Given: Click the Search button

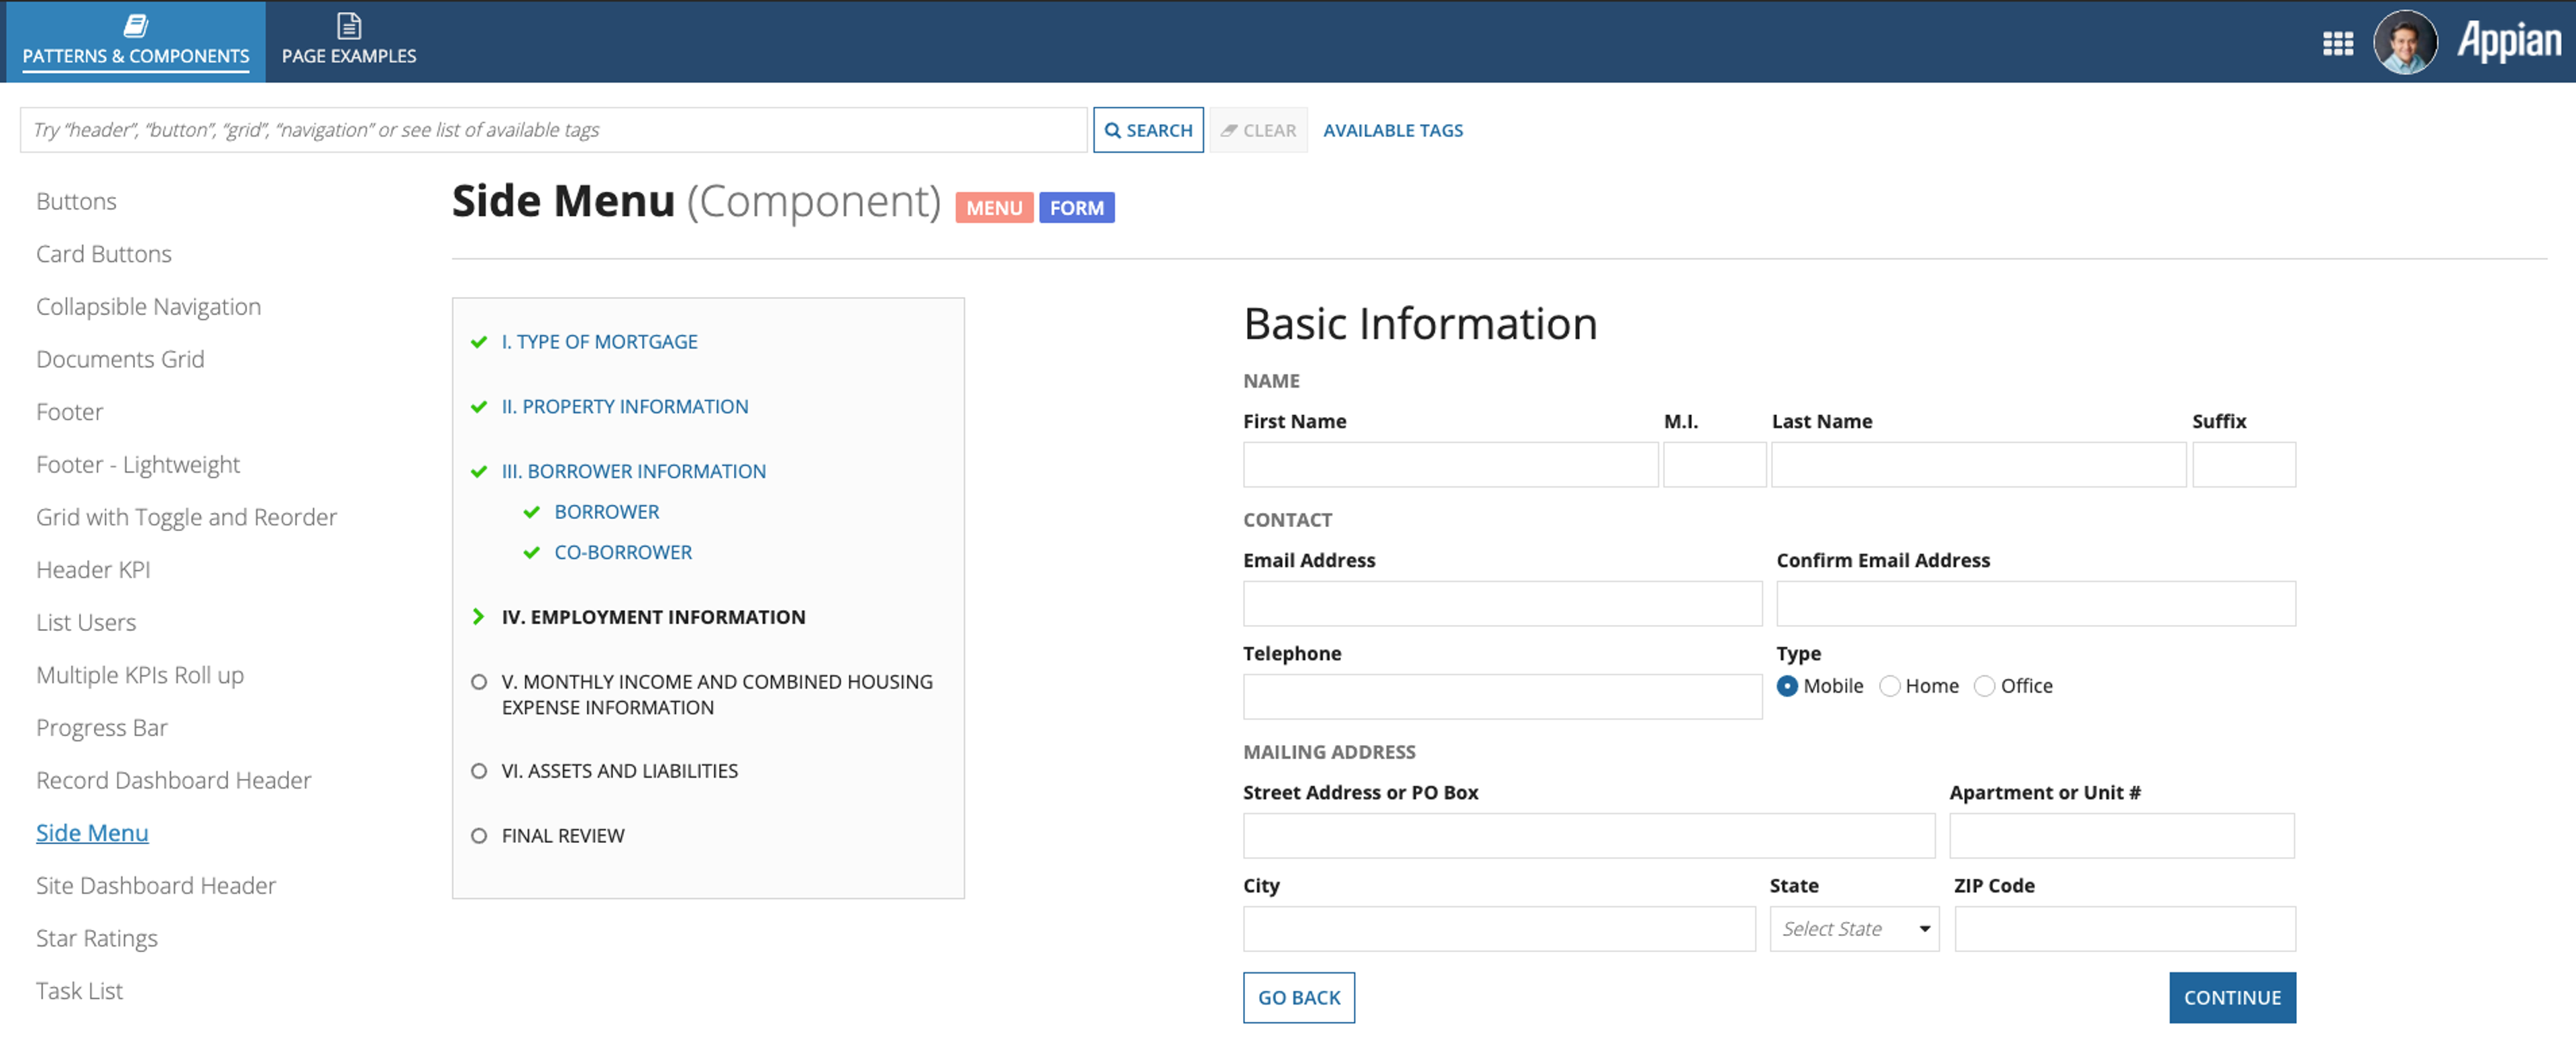Looking at the screenshot, I should 1148,130.
